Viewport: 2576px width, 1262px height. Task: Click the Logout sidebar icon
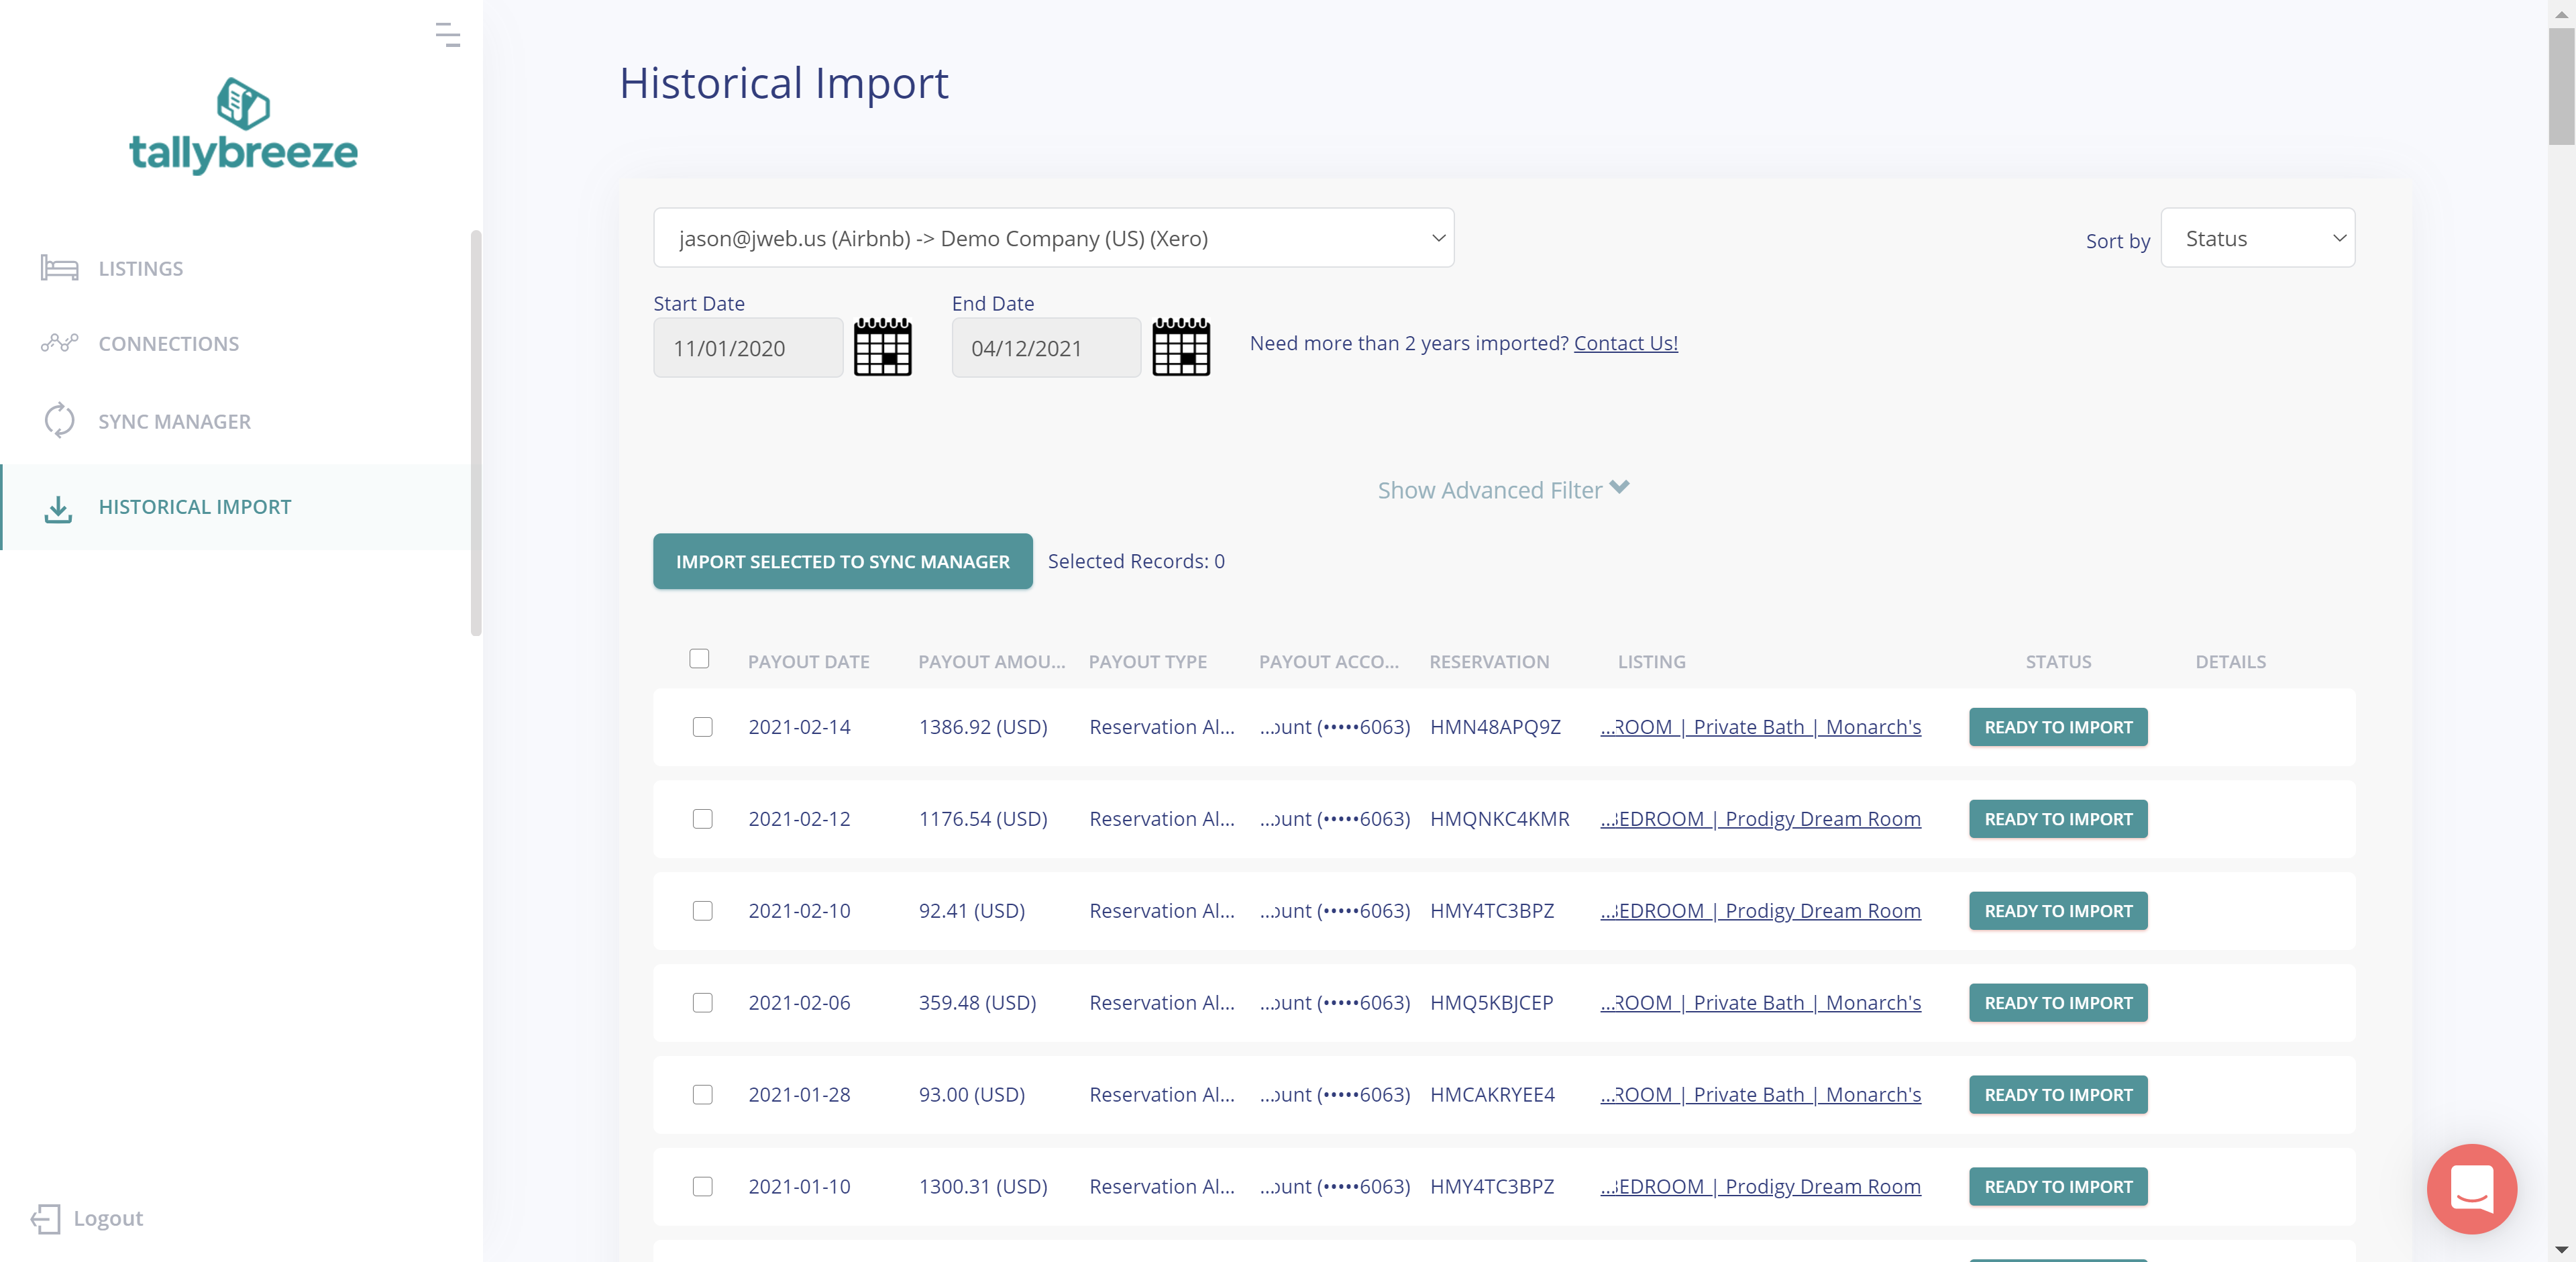[44, 1218]
